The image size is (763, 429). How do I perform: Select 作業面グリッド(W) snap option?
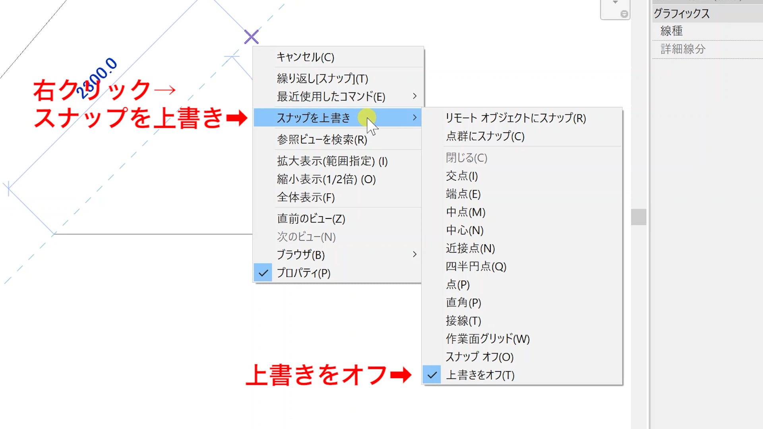click(x=488, y=339)
